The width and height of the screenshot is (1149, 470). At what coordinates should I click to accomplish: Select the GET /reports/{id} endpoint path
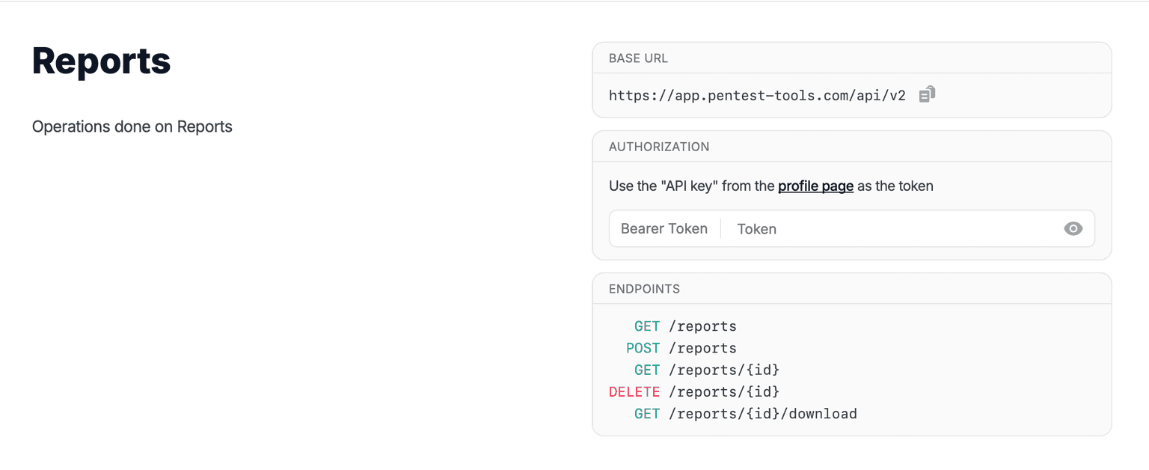[724, 370]
